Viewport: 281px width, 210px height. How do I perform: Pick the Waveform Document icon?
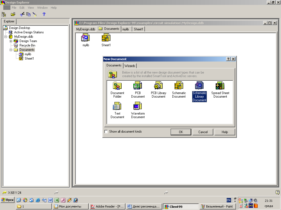pos(138,106)
